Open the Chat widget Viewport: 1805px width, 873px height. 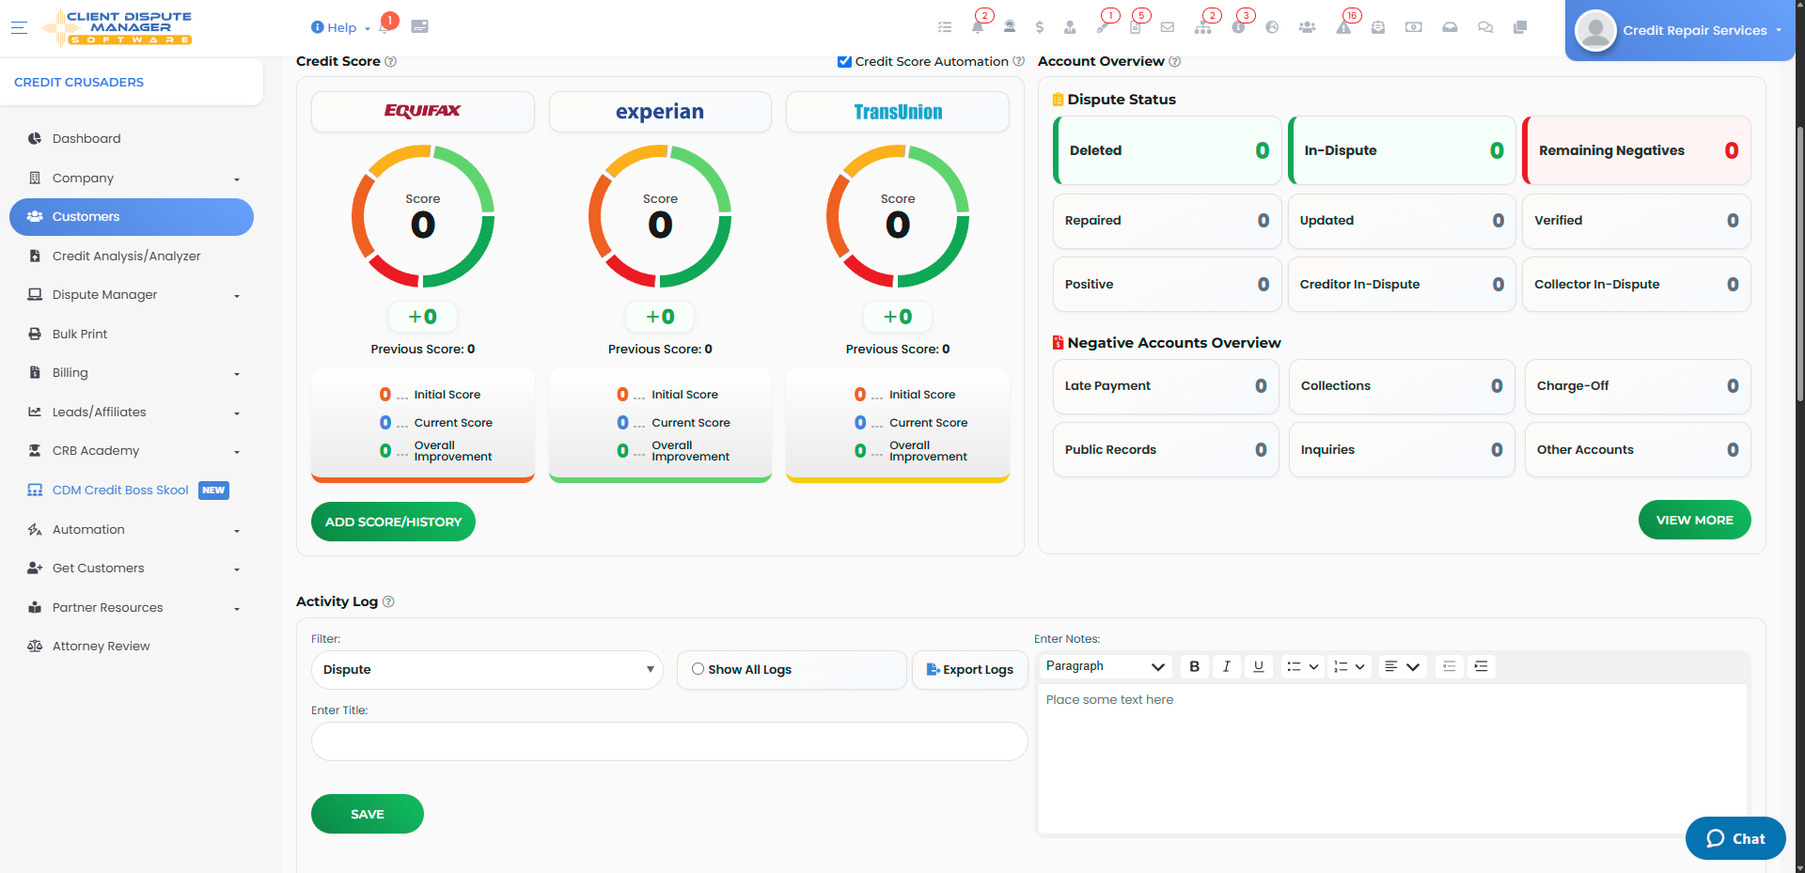tap(1735, 838)
